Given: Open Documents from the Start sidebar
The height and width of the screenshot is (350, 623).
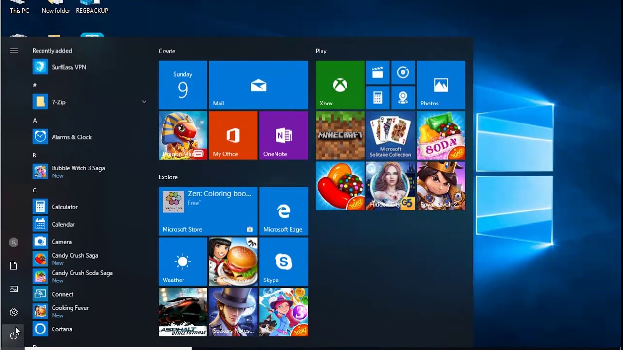Looking at the screenshot, I should click(14, 265).
